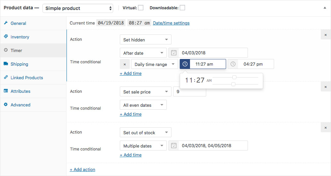
Task: Delete the Set out of stock action
Action: (325, 128)
